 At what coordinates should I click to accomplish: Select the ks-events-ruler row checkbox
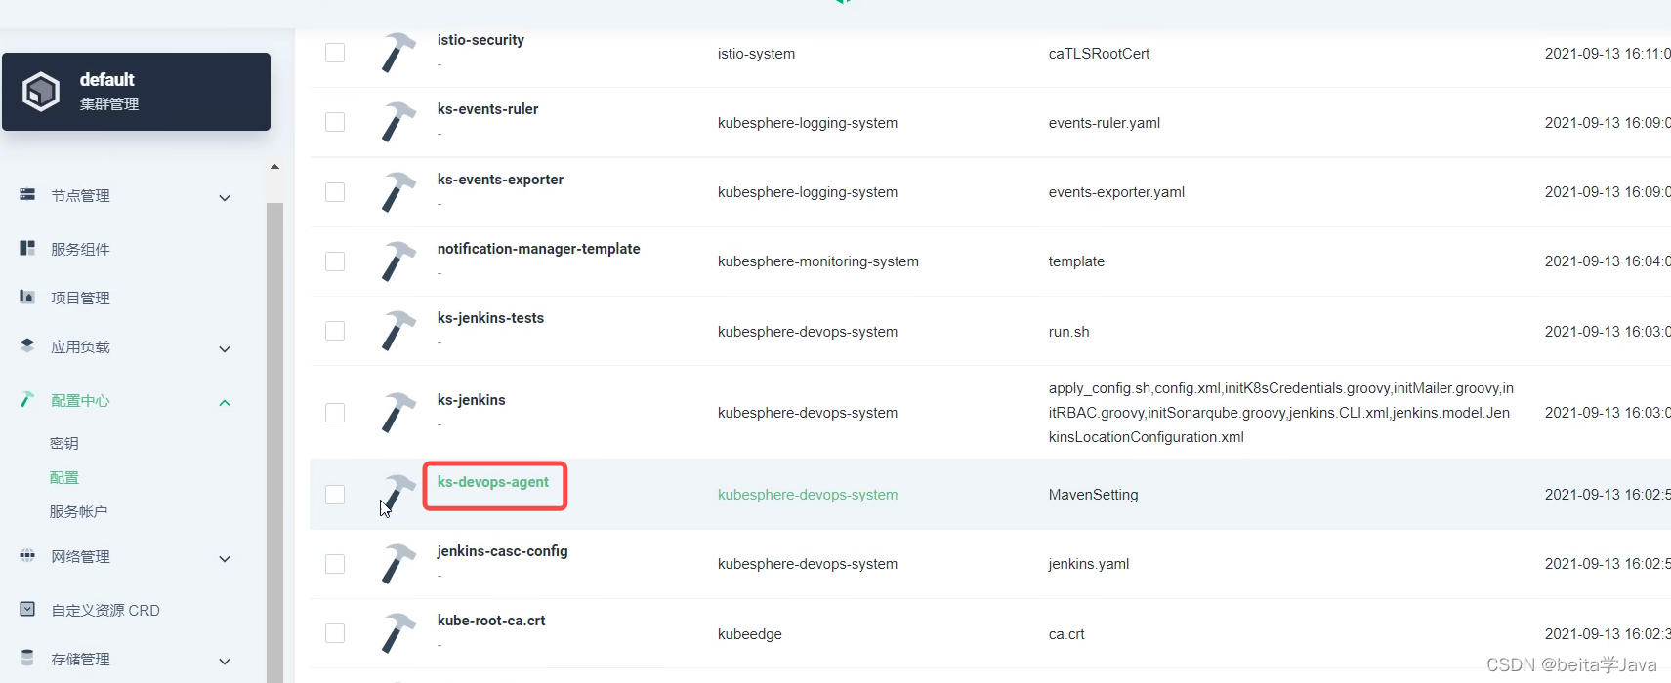[335, 122]
